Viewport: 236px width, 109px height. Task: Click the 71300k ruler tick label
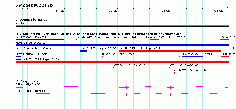[218, 11]
